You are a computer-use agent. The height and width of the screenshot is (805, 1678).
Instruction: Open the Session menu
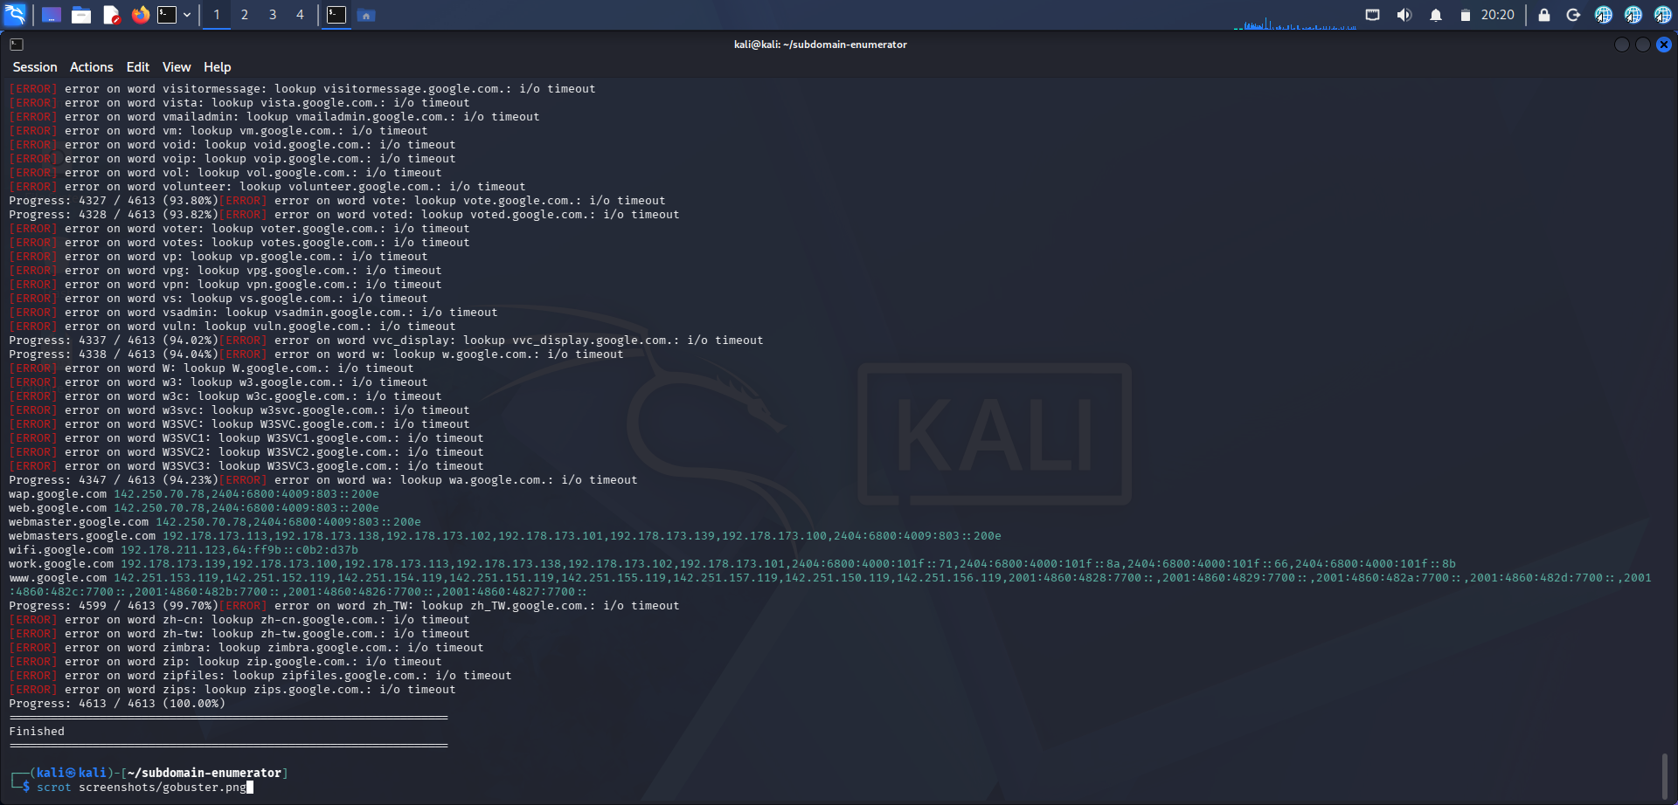[35, 67]
